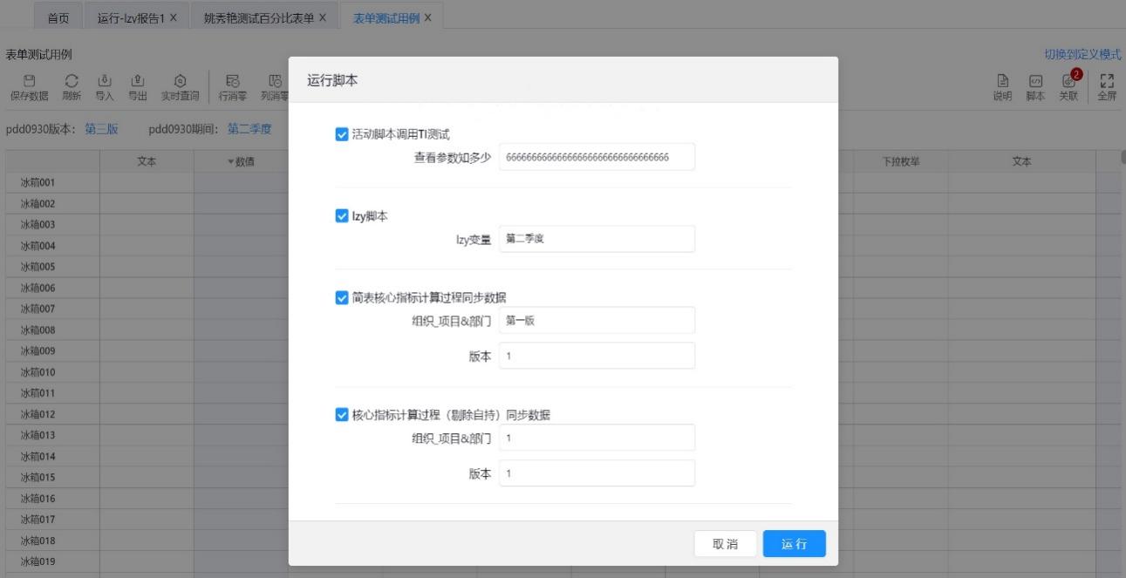Image resolution: width=1126 pixels, height=578 pixels.
Task: Open the 说明 description icon
Action: pyautogui.click(x=1002, y=81)
